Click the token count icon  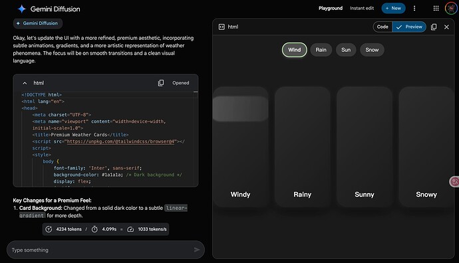click(x=49, y=229)
